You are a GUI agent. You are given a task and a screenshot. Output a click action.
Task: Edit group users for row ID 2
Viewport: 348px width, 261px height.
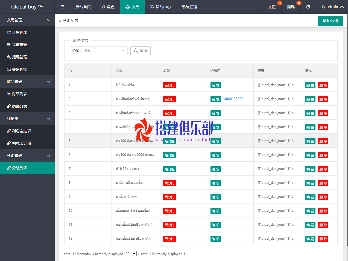[216, 99]
